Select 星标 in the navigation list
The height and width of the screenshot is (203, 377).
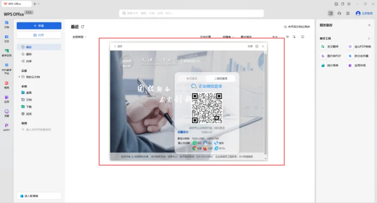39,54
